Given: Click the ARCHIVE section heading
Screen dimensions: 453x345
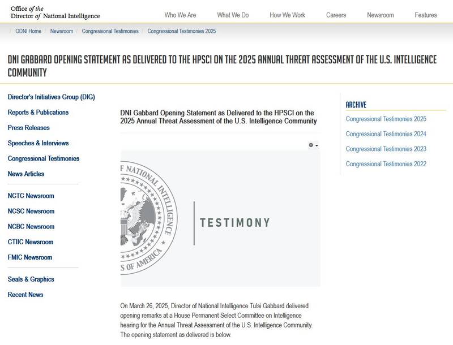Looking at the screenshot, I should [x=356, y=105].
